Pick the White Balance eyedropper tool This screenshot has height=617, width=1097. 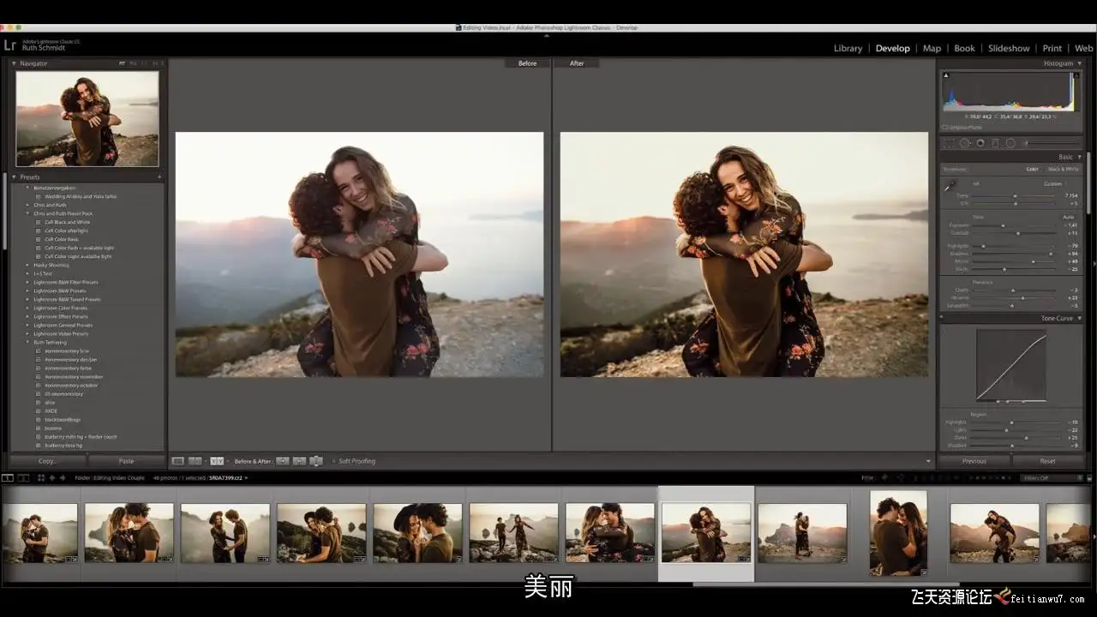pyautogui.click(x=950, y=185)
